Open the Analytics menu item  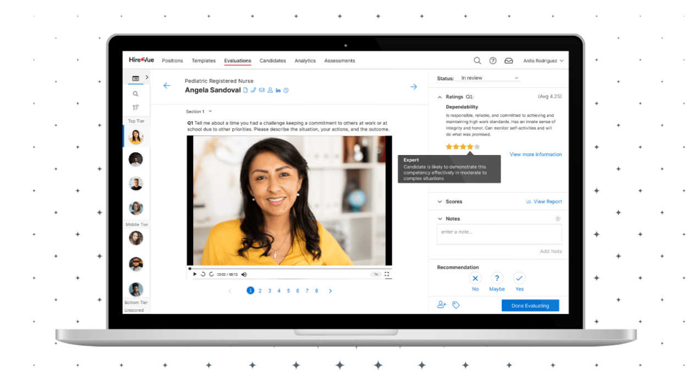pos(305,60)
